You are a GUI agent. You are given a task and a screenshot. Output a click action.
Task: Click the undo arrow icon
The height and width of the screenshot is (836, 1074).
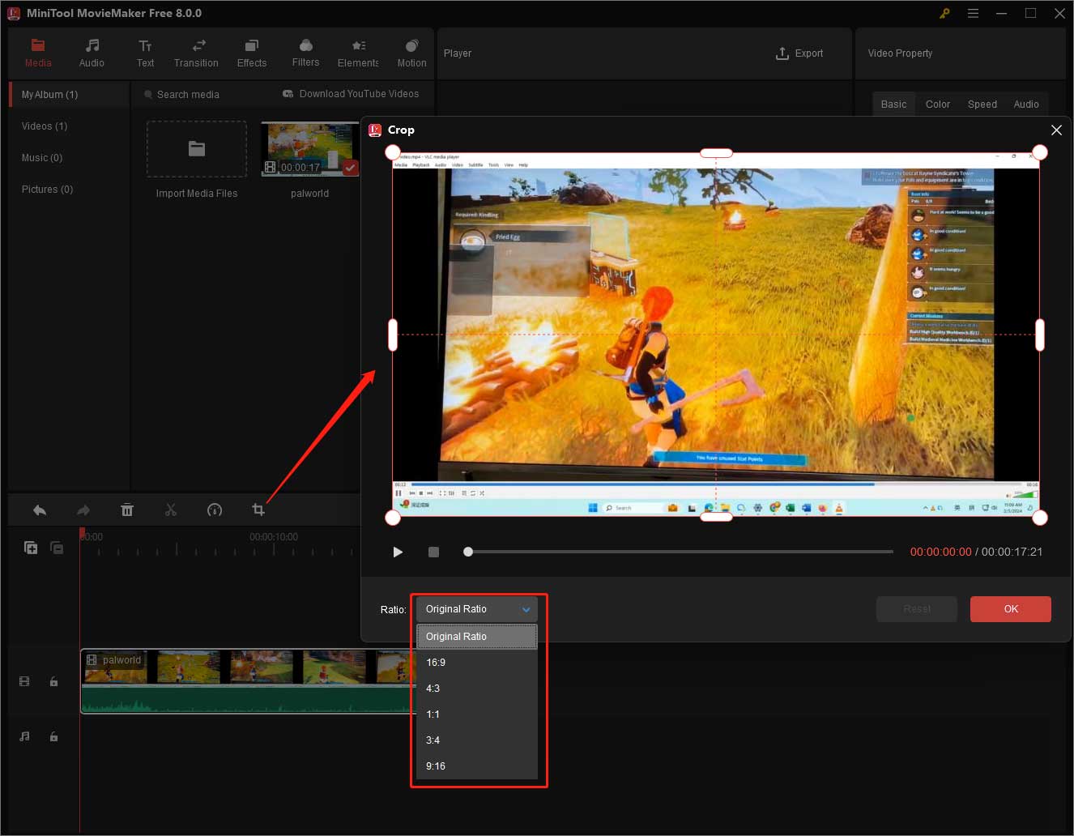pyautogui.click(x=40, y=510)
